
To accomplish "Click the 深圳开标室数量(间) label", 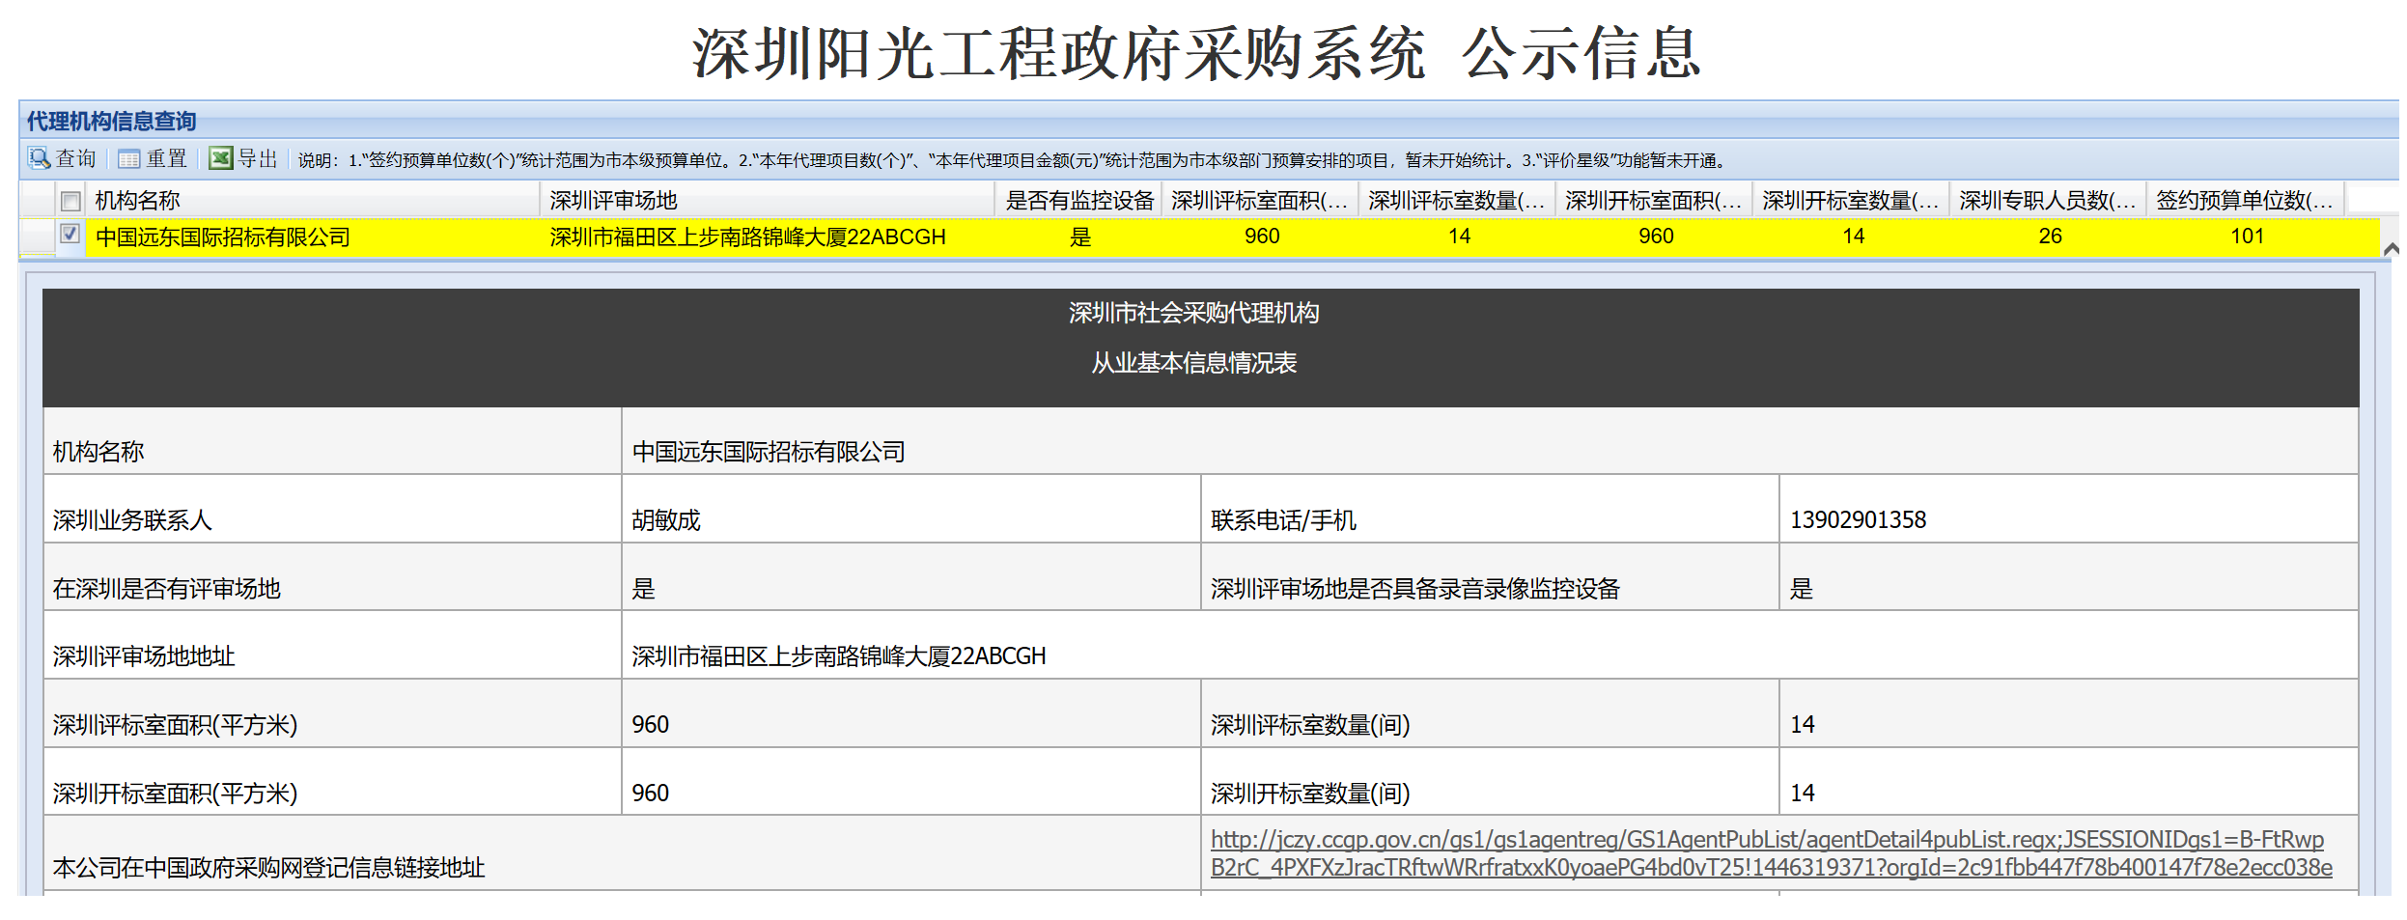I will tap(1310, 794).
